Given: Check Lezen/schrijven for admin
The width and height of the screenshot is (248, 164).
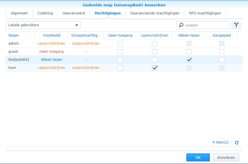Looking at the screenshot, I should 155,44.
